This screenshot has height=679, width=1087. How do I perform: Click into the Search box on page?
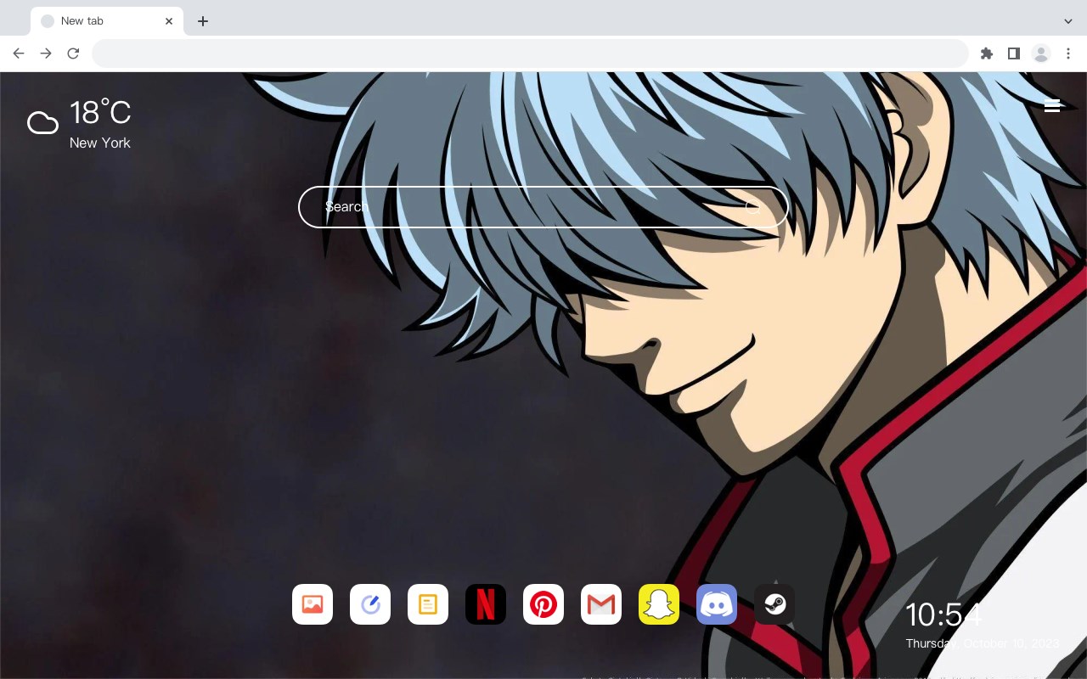click(543, 207)
